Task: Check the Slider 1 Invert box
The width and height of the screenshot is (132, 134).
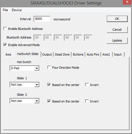Action: click(87, 85)
